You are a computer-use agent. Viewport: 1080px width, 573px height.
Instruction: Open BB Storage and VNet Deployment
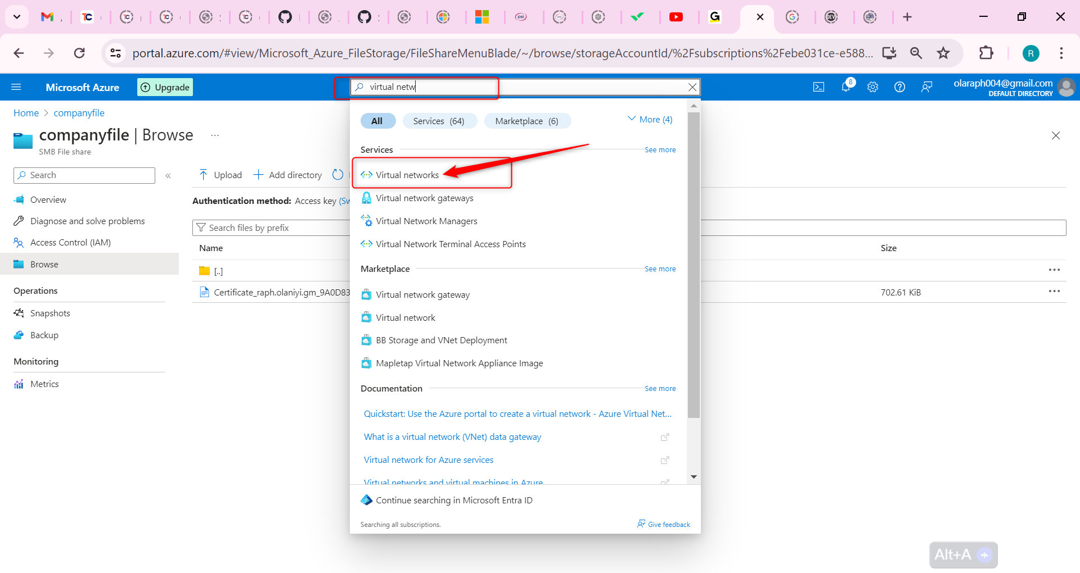pyautogui.click(x=441, y=340)
